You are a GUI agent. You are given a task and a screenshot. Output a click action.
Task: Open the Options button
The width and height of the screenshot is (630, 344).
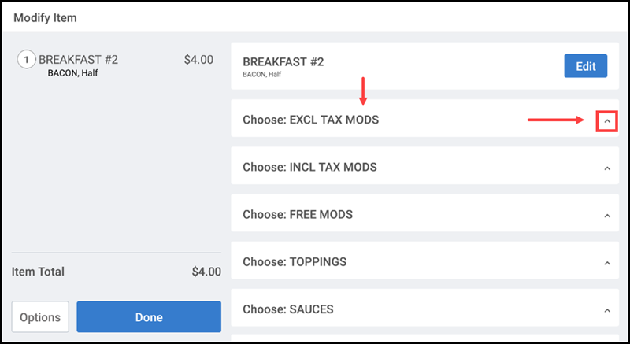pyautogui.click(x=40, y=317)
